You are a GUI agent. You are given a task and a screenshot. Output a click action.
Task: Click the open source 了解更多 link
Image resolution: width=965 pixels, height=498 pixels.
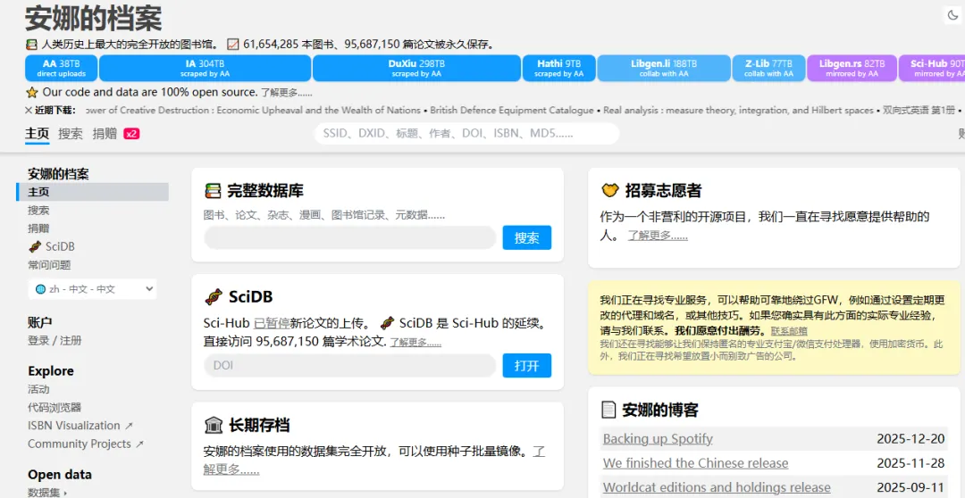click(x=286, y=93)
